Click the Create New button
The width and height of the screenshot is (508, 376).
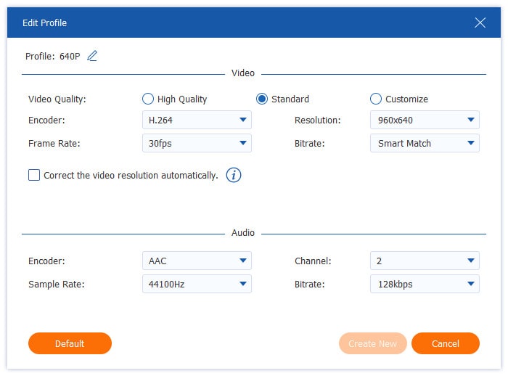[x=372, y=343]
